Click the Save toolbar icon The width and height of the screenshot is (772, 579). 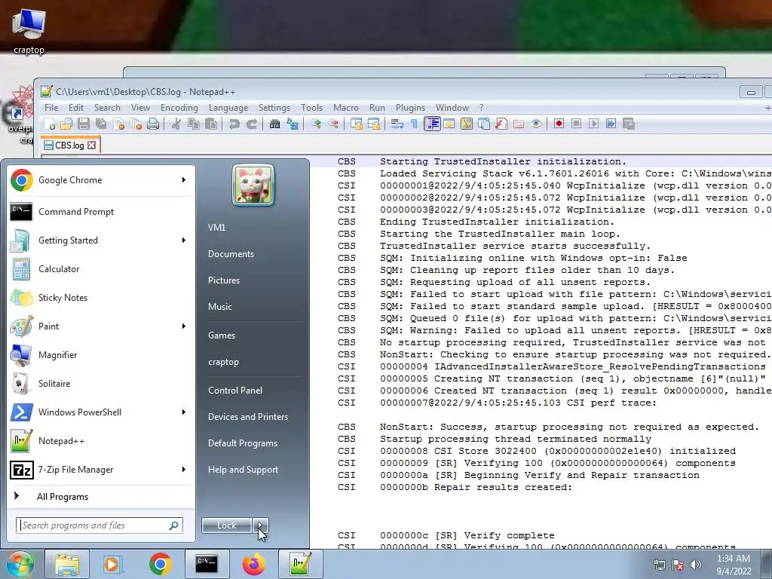[84, 124]
